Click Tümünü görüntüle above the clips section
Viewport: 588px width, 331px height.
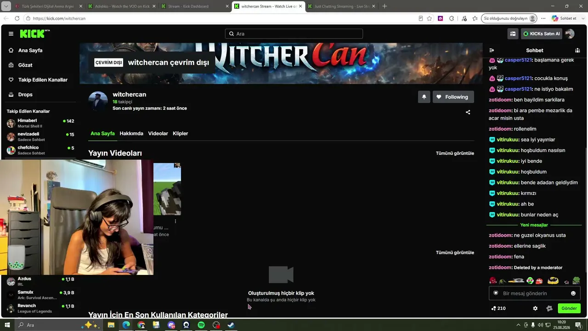click(455, 252)
